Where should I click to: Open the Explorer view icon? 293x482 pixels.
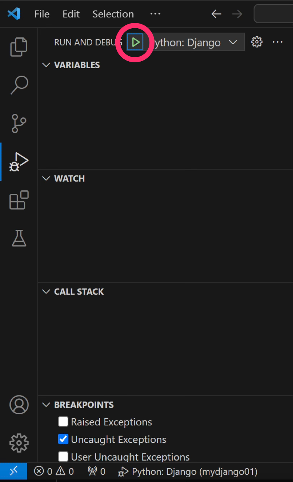point(19,47)
